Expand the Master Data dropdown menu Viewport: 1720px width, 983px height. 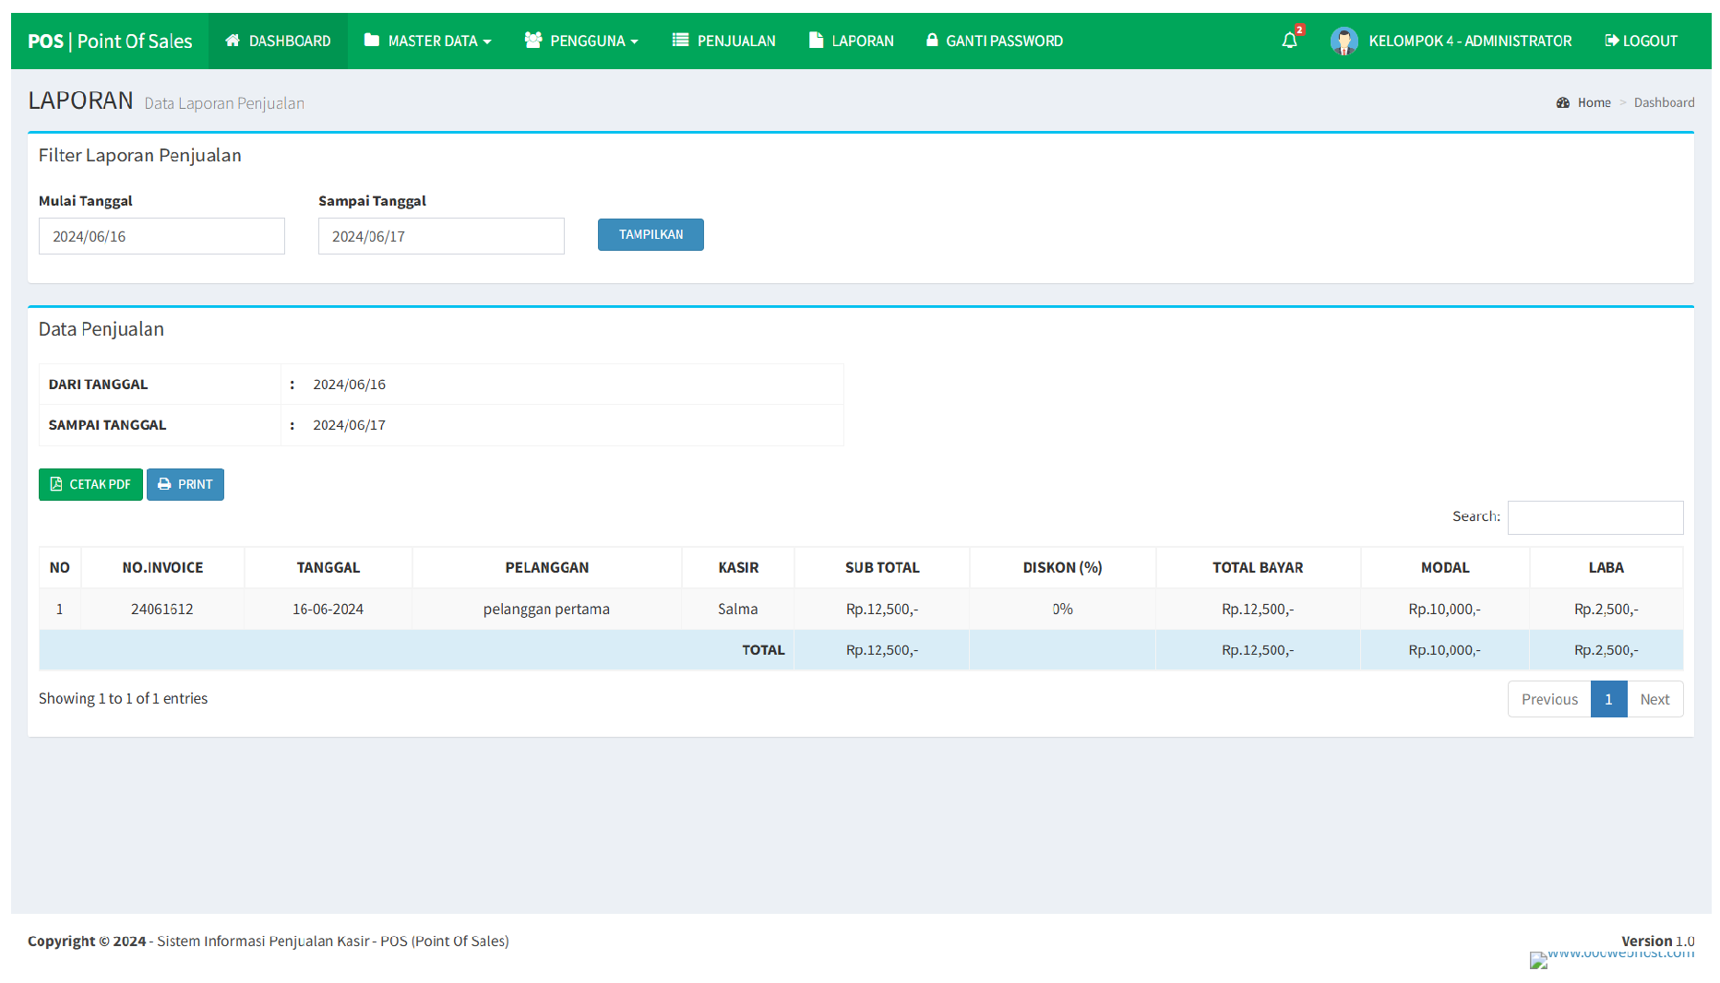click(x=428, y=41)
